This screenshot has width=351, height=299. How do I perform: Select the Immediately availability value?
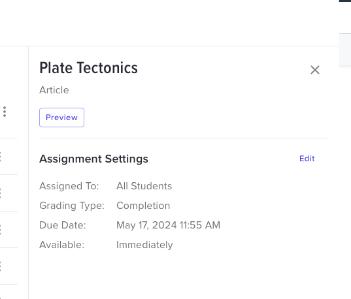[x=144, y=245]
